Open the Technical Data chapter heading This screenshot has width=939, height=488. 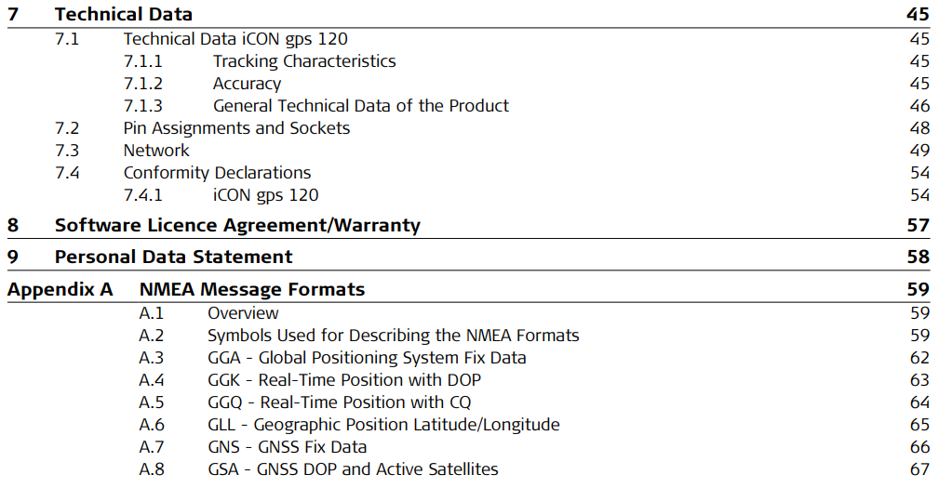123,14
